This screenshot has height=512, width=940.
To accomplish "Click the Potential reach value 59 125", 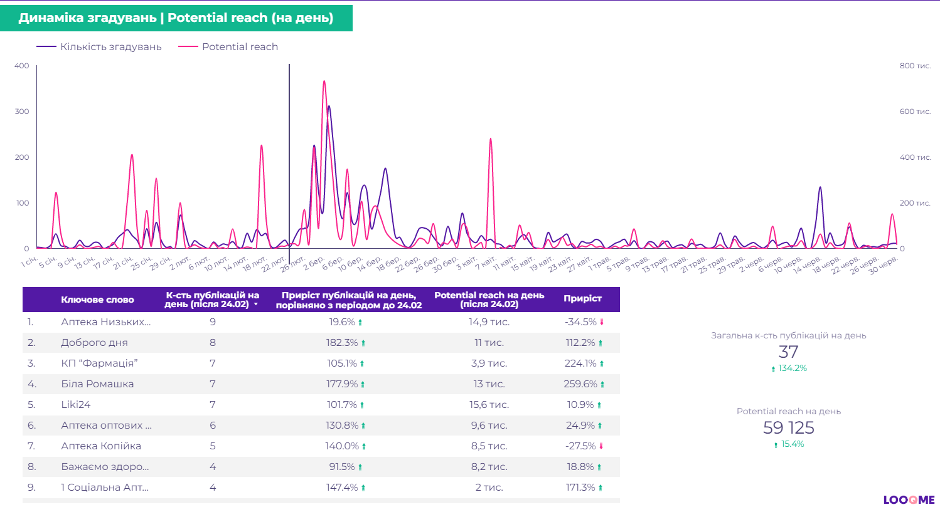I will coord(788,428).
